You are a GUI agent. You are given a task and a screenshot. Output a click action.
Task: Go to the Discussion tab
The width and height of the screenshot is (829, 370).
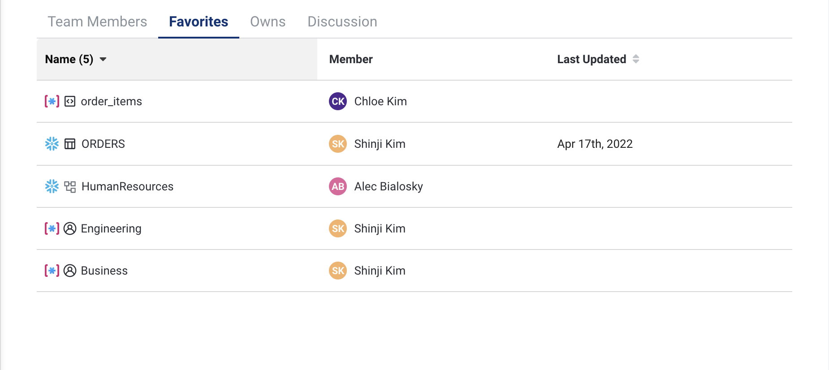(x=342, y=22)
